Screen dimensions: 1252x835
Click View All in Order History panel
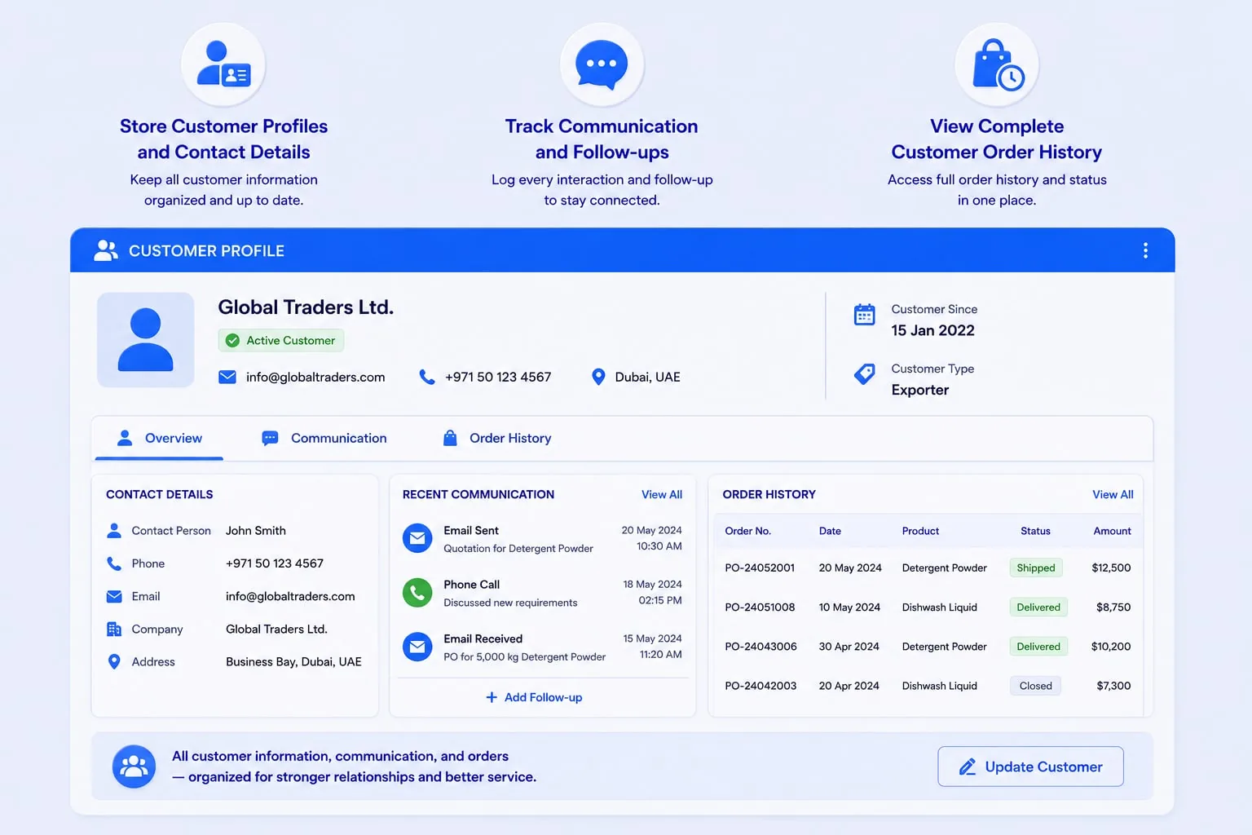click(x=1113, y=494)
